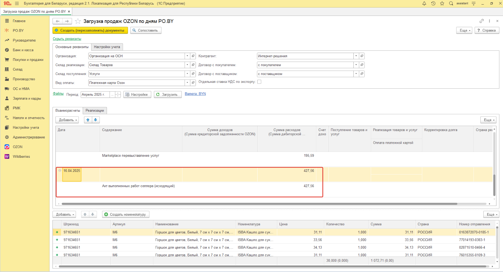Open global search magnifier icon

[451, 3]
